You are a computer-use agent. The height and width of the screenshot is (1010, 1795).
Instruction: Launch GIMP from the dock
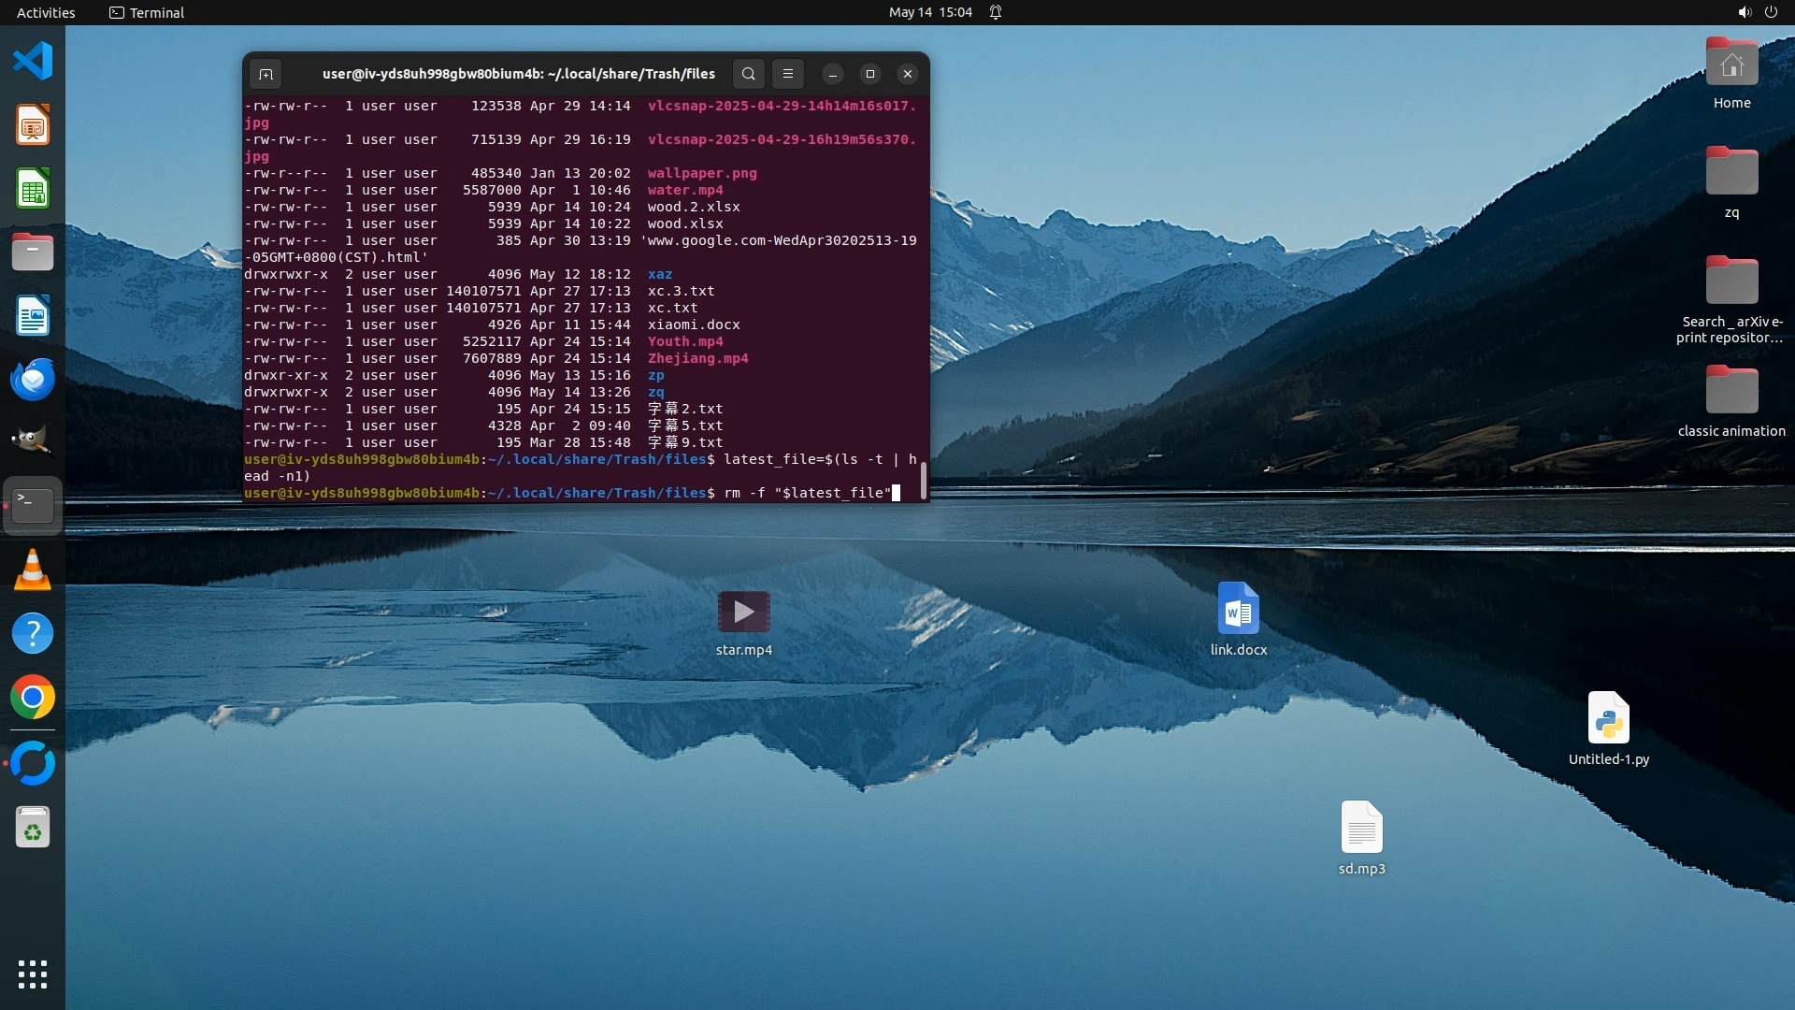pos(33,441)
